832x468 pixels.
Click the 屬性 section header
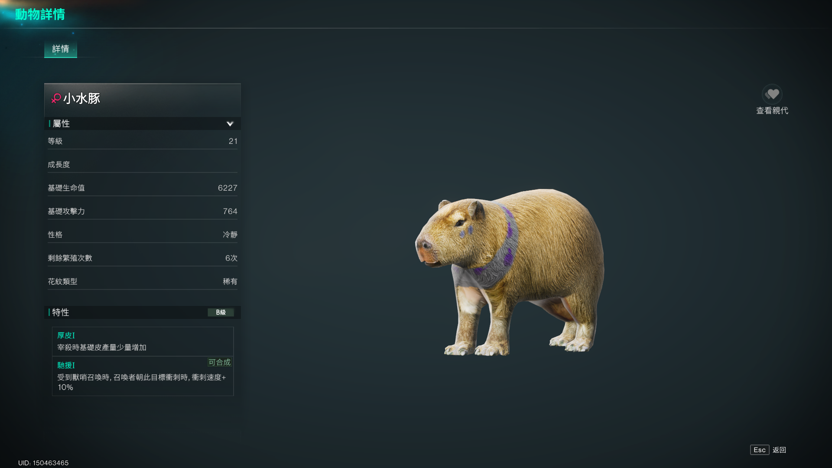tap(142, 123)
